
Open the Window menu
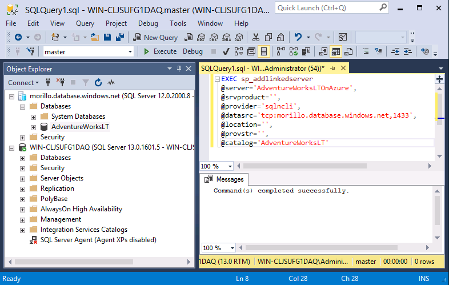pyautogui.click(x=210, y=23)
